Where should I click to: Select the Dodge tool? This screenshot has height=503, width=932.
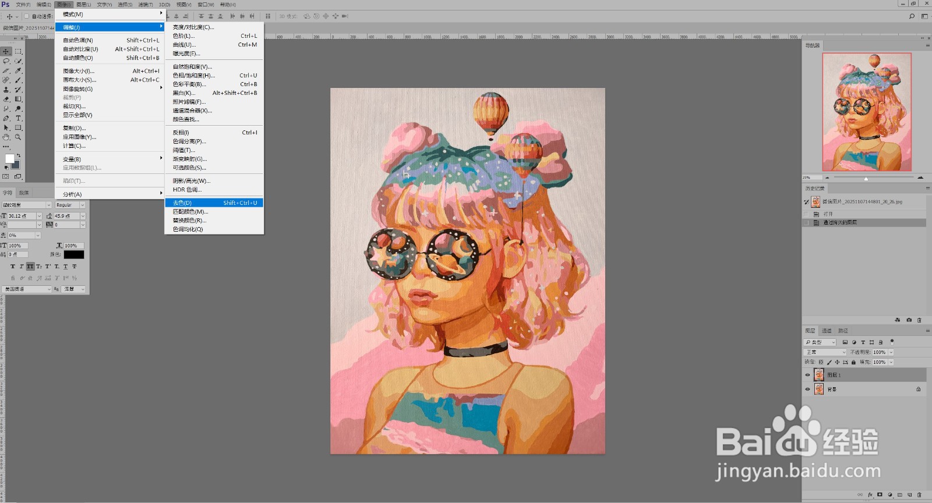pos(18,108)
